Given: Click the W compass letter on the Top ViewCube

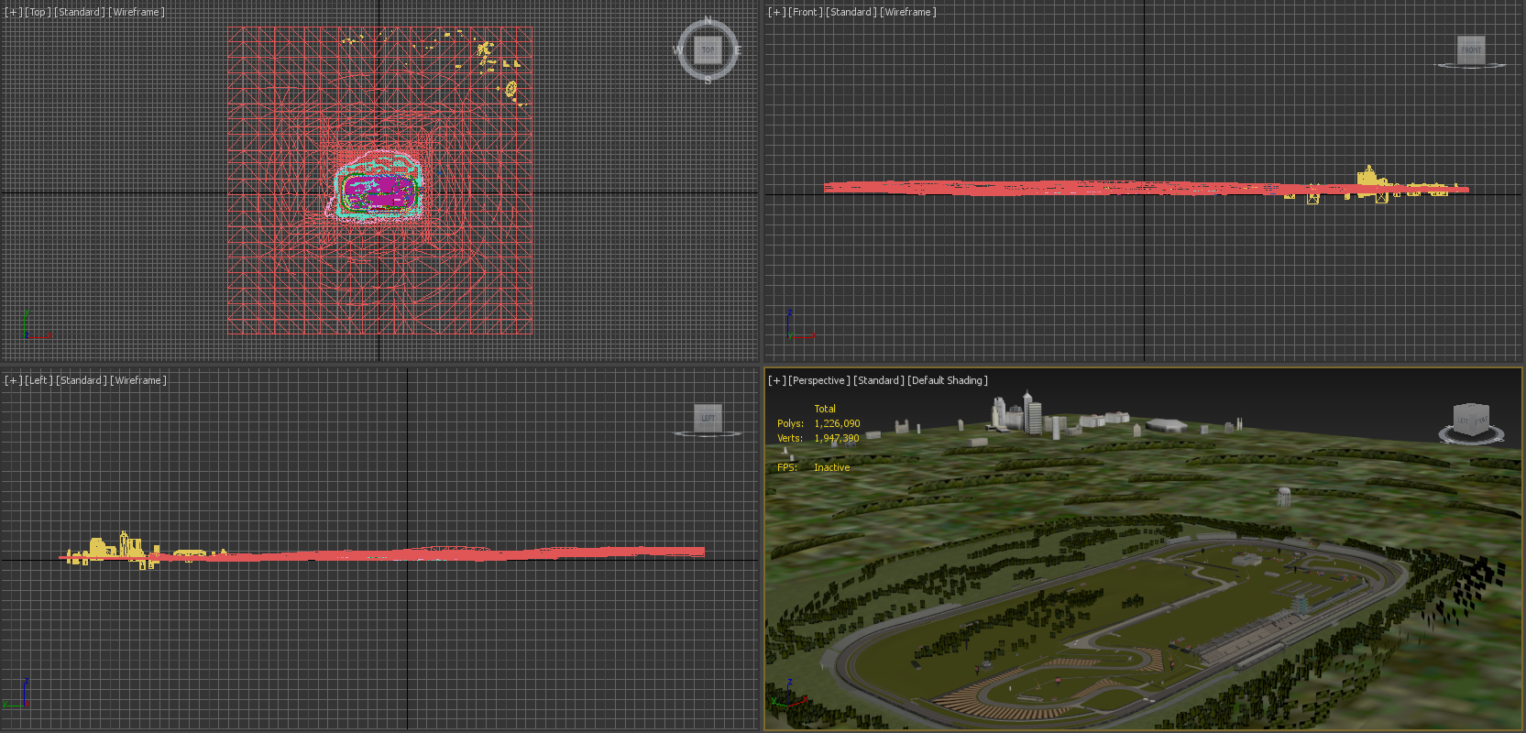Looking at the screenshot, I should coord(678,50).
